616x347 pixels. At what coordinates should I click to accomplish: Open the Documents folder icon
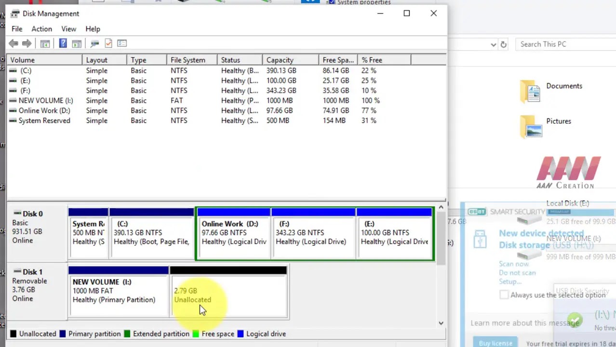coord(530,91)
